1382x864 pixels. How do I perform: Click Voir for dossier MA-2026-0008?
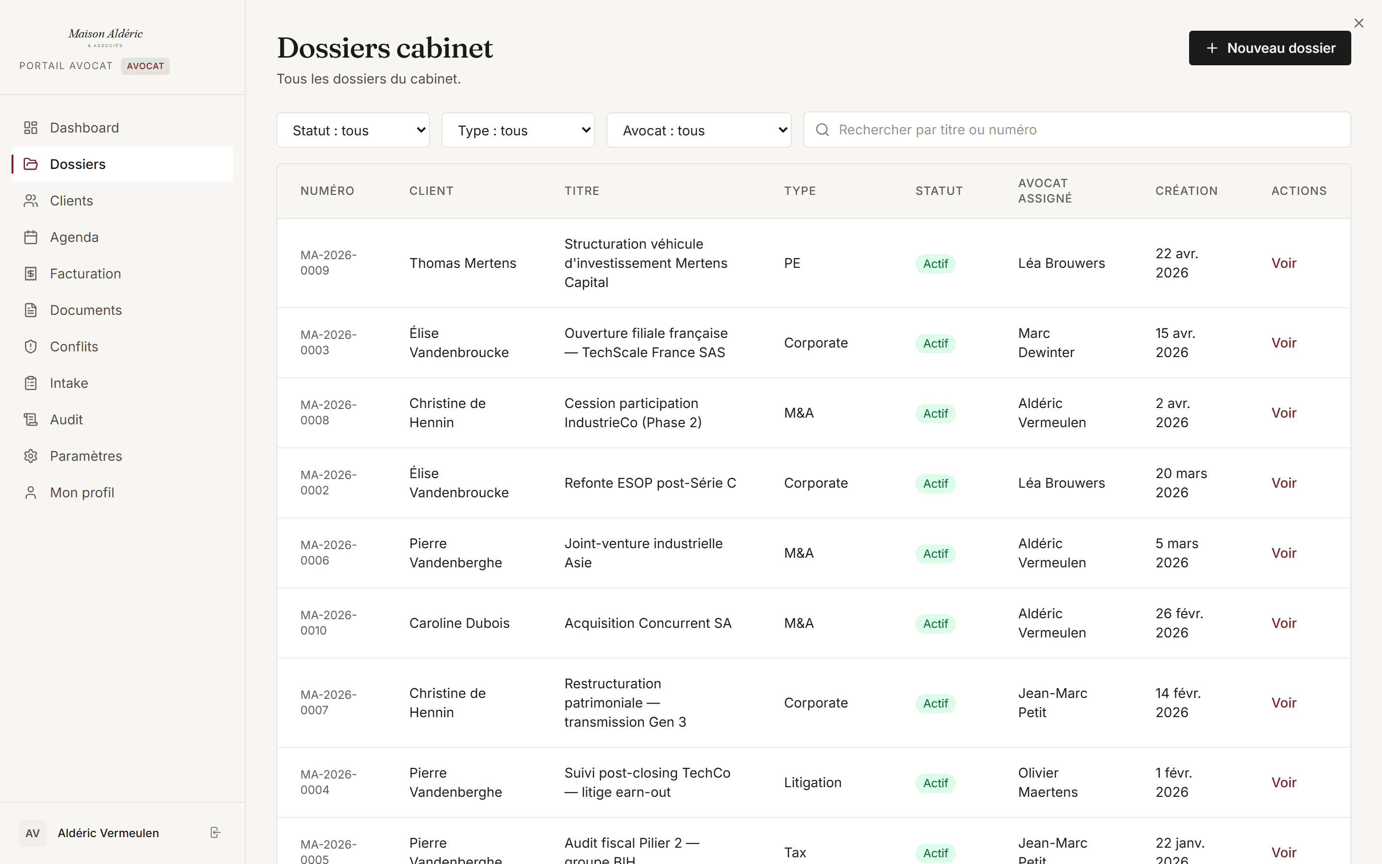coord(1283,413)
